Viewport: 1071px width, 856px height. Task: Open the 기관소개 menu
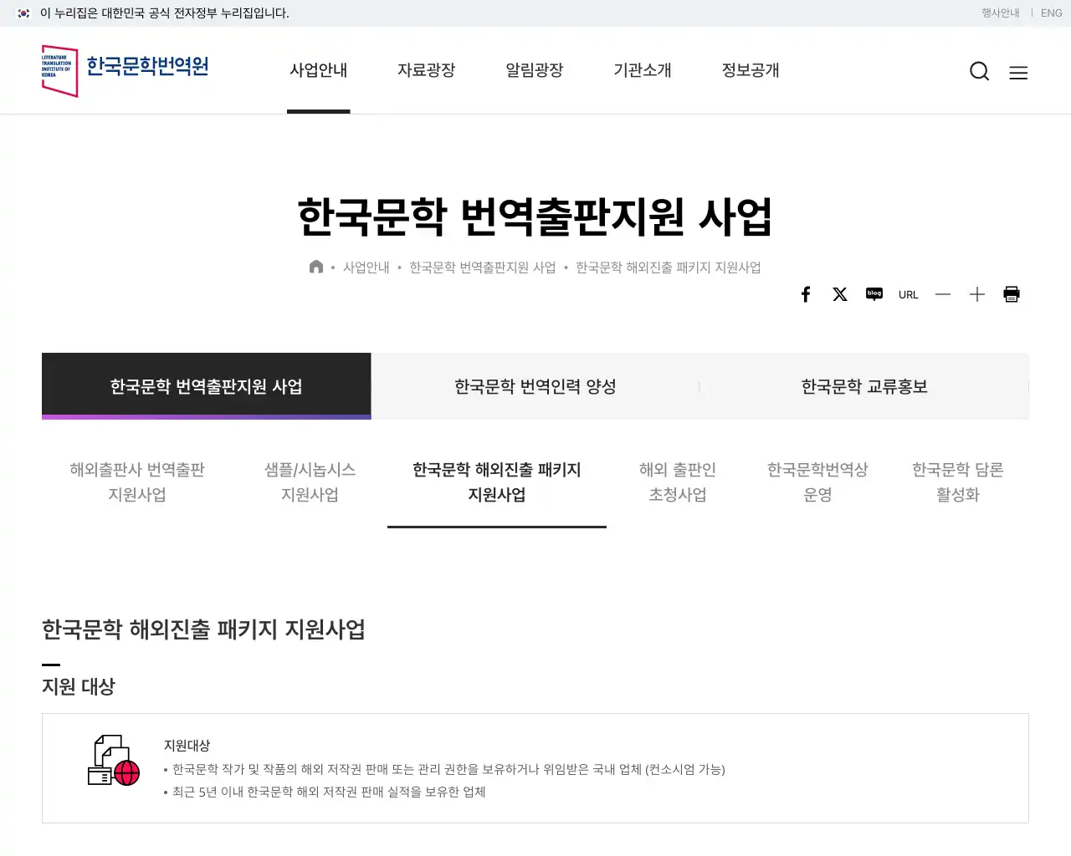pos(643,70)
